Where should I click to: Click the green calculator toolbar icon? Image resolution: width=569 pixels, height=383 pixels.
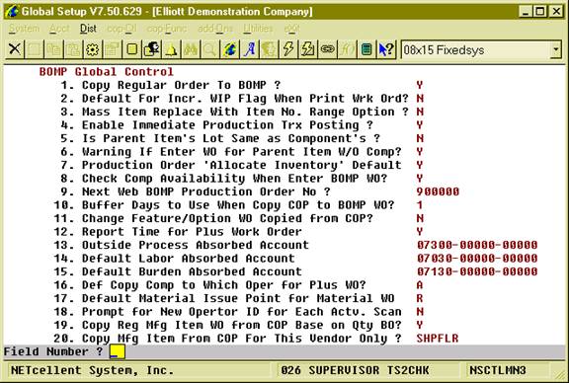(366, 49)
